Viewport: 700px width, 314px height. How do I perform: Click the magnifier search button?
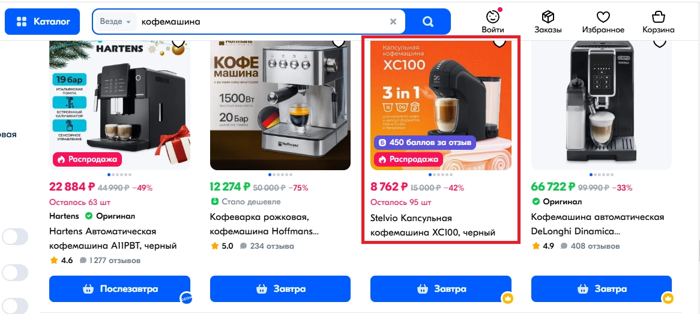point(427,22)
